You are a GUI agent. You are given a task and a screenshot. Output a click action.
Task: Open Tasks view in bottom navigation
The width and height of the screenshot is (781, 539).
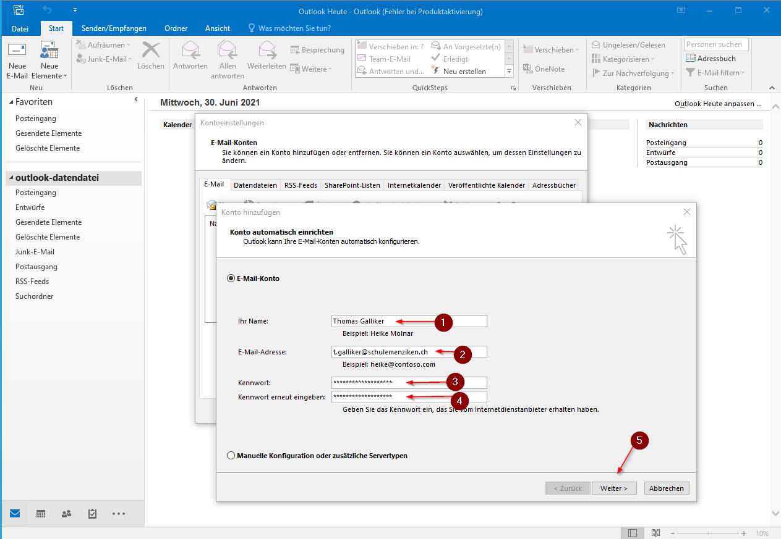tap(92, 514)
